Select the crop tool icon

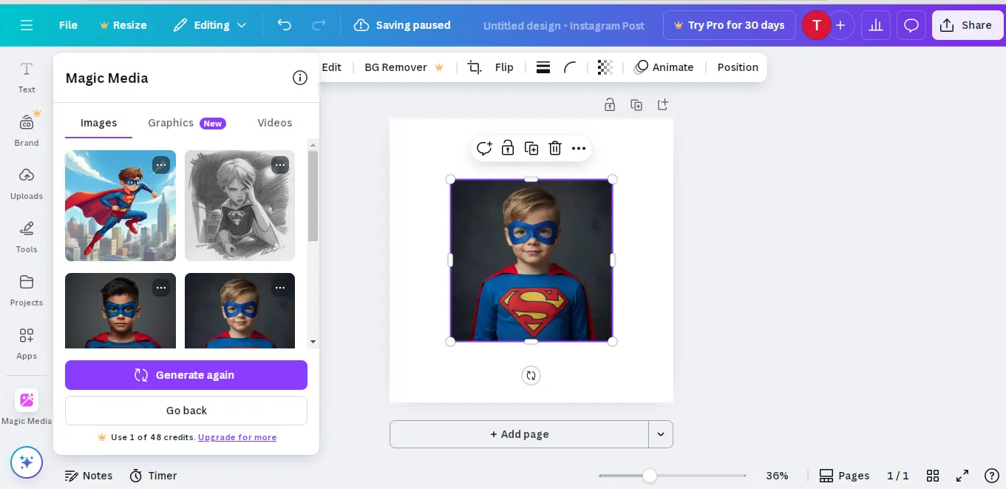[x=475, y=67]
